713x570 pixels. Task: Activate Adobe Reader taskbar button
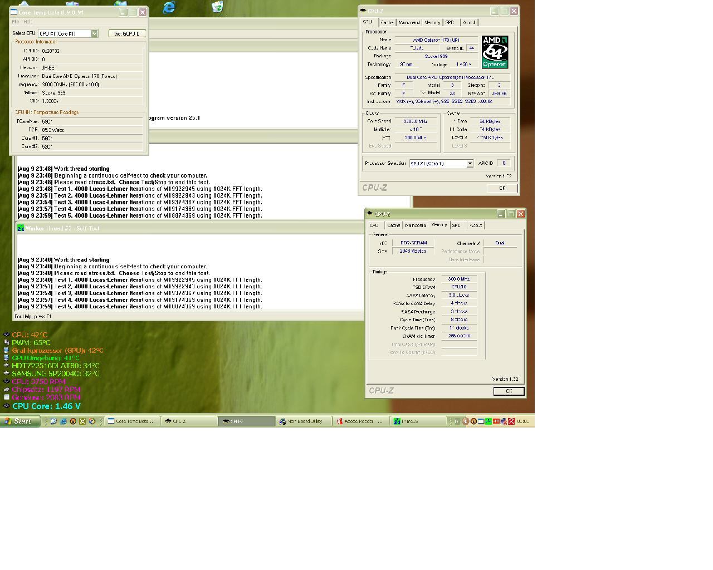tap(361, 421)
